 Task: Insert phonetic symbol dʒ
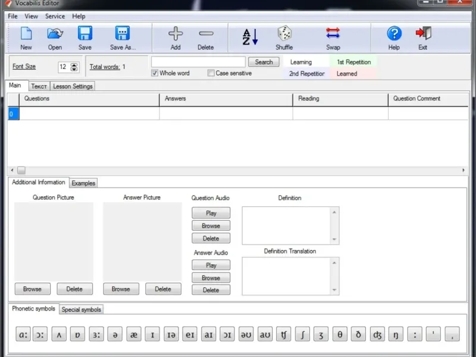pos(377,334)
